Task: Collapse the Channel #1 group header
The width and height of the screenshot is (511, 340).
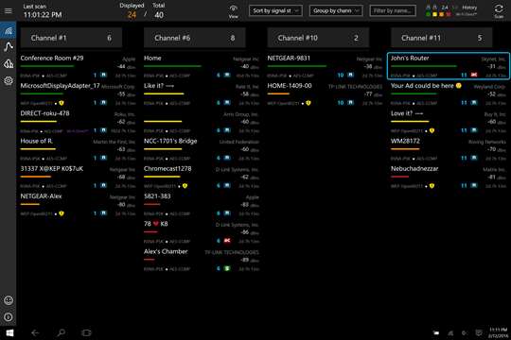Action: coord(71,38)
